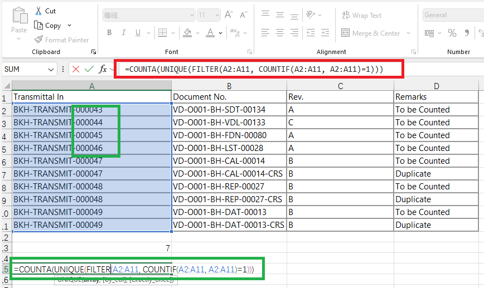
Task: Click Remarks header cell
Action: [436, 97]
